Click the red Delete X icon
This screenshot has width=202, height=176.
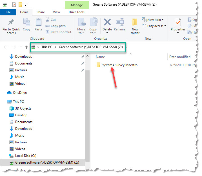click(x=107, y=23)
